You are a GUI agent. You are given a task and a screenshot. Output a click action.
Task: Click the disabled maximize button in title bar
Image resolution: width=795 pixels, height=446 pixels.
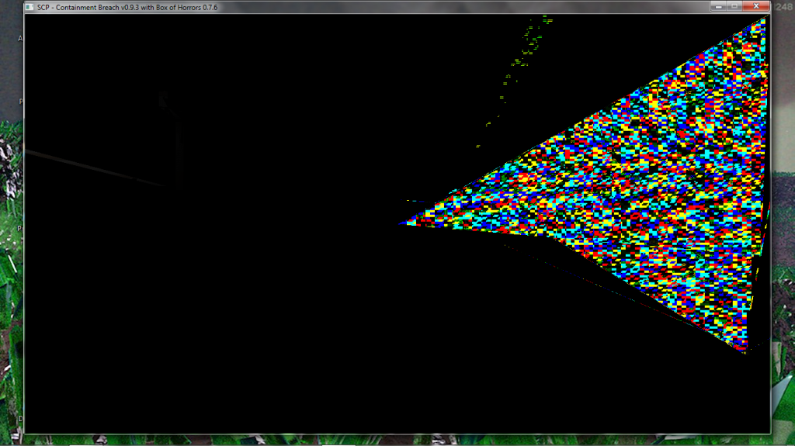coord(734,6)
